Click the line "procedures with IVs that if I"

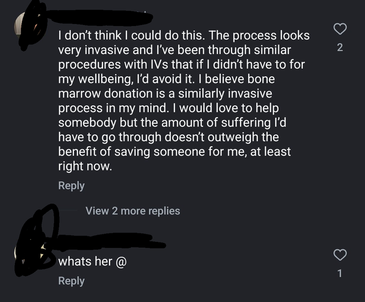181,65
